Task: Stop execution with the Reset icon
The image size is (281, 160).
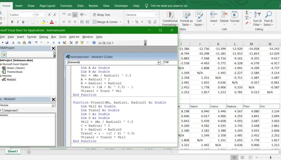Action: 59,43
